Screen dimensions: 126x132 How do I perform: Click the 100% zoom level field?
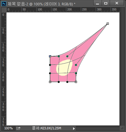(x=9, y=128)
